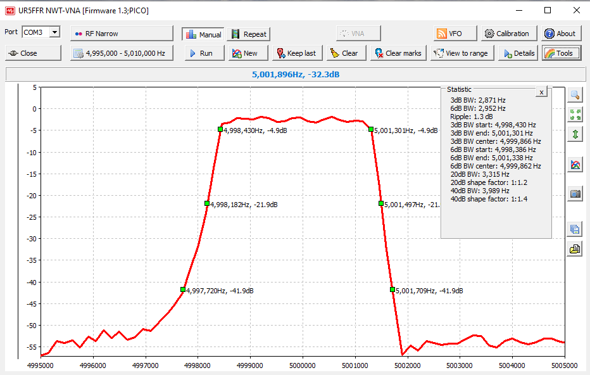Click the magnifier zoom icon beside the graph

click(x=575, y=95)
